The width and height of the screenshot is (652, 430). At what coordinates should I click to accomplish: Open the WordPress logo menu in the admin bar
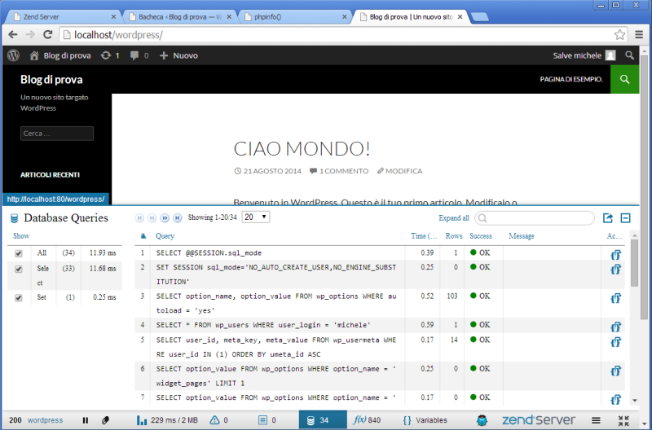coord(13,55)
